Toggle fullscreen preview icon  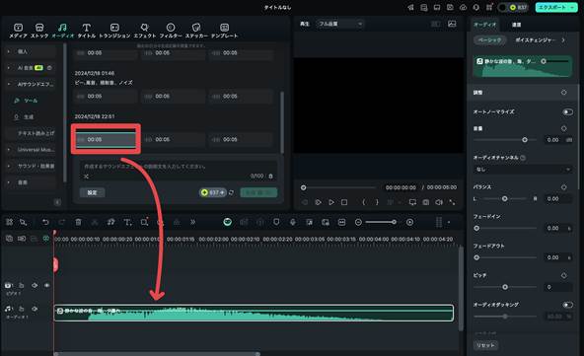click(452, 202)
